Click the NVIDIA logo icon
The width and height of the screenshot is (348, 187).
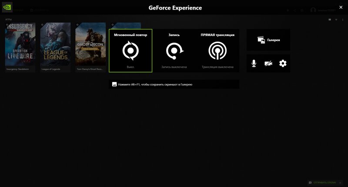coord(7,7)
